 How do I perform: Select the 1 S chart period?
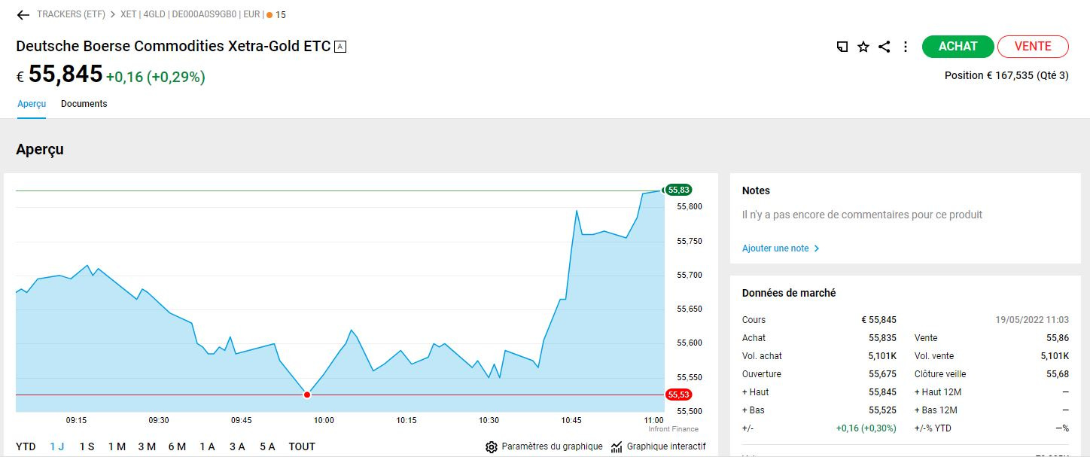coord(87,446)
